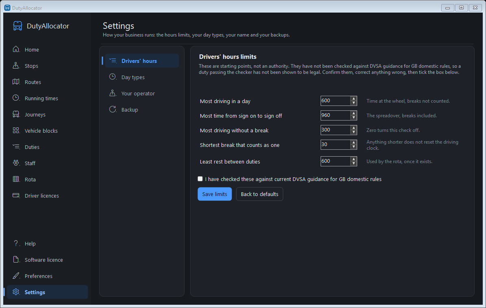The width and height of the screenshot is (486, 308).
Task: Click the Settings gear icon
Action: click(16, 292)
